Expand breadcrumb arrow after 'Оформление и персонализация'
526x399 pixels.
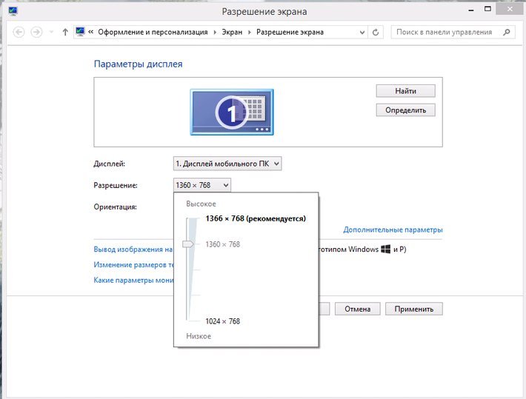coord(215,32)
